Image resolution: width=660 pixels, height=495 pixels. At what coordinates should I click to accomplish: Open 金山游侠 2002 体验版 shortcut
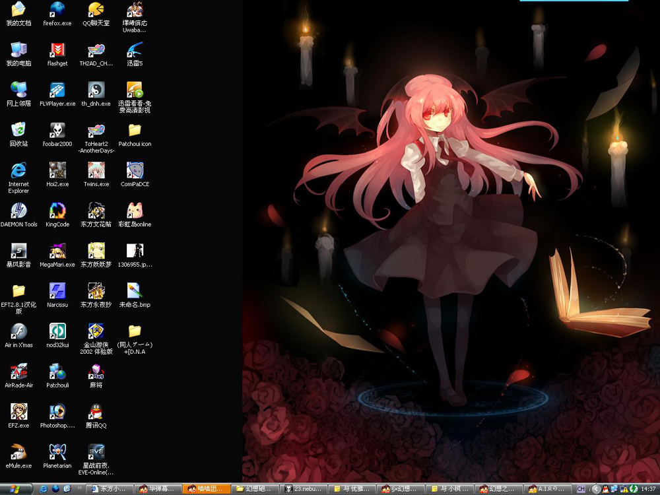click(x=96, y=339)
